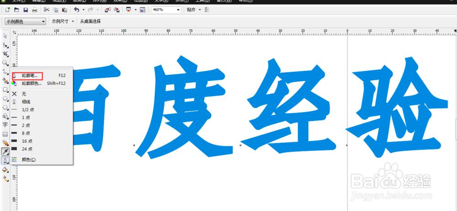Open the Application Launcher

pos(128,10)
